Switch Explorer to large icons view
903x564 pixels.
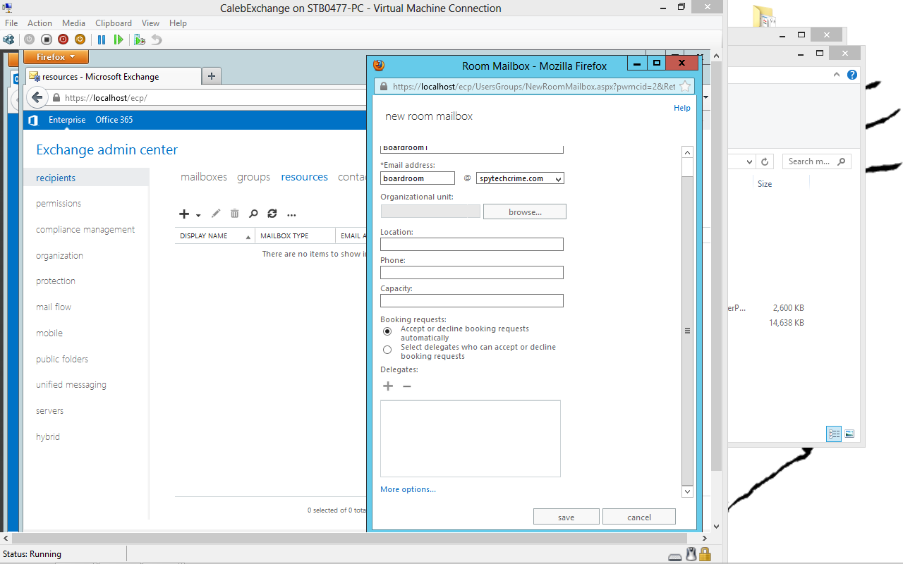pos(849,434)
